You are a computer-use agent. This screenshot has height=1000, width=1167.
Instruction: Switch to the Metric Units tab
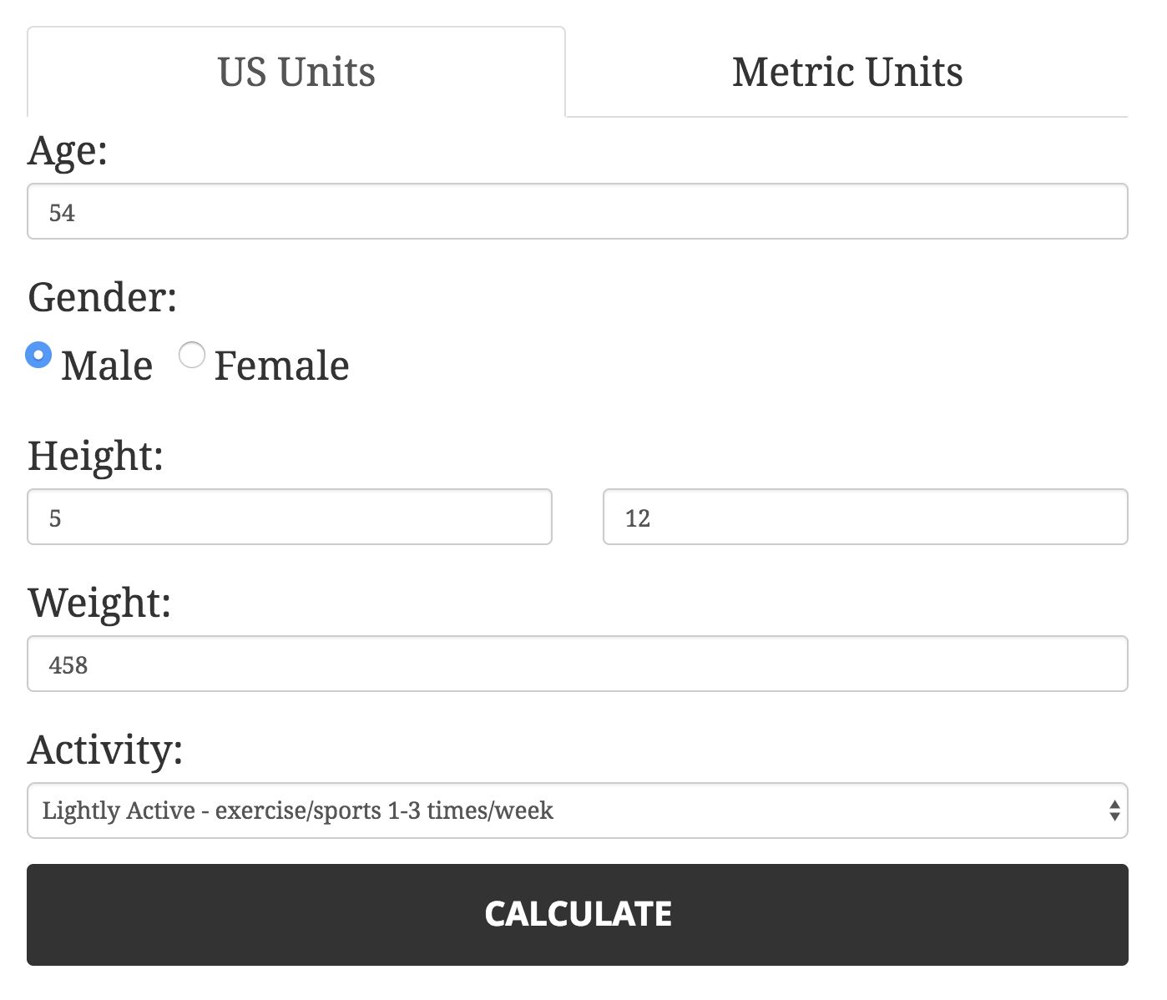(847, 72)
